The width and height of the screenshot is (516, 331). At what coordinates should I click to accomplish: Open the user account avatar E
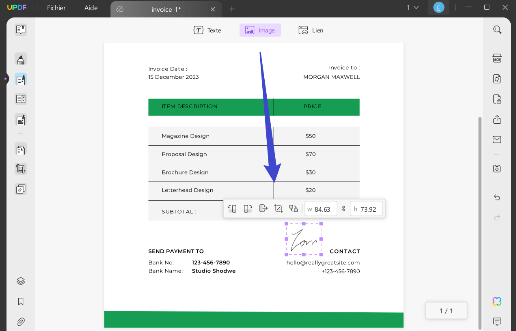click(439, 7)
